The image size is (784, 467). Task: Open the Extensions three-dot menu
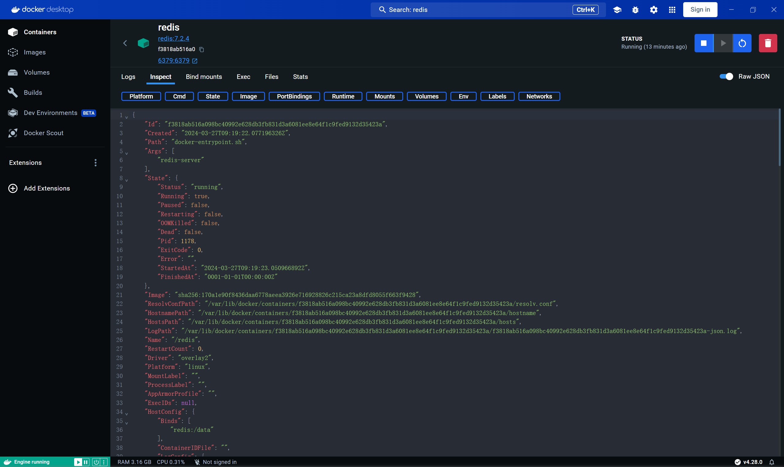tap(96, 163)
